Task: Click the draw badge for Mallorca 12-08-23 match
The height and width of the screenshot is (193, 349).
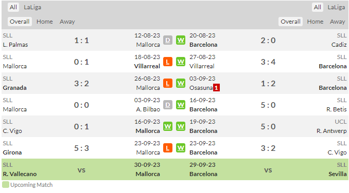Action: click(168, 40)
